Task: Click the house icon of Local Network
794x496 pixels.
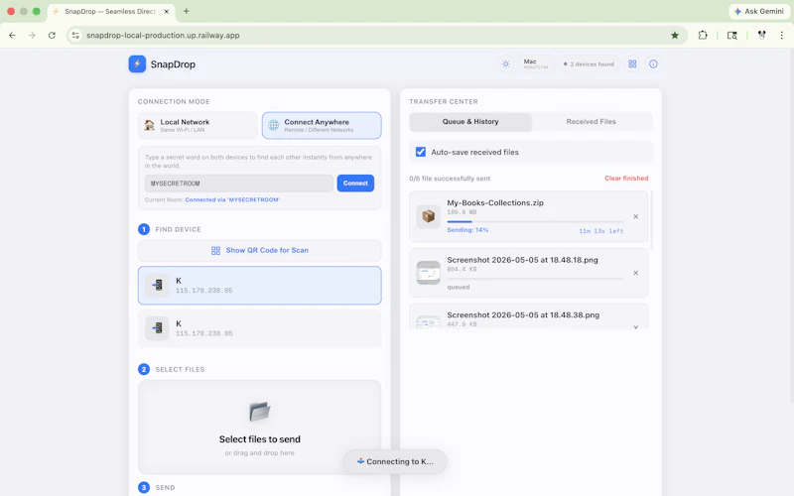Action: 150,125
